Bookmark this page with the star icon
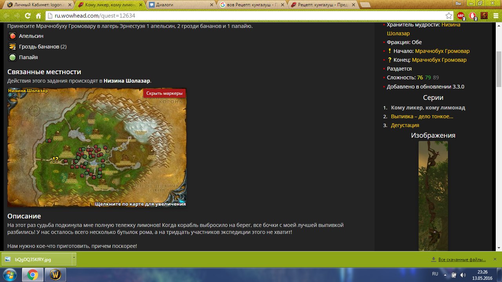Screen dimensions: 502x282 (449, 16)
